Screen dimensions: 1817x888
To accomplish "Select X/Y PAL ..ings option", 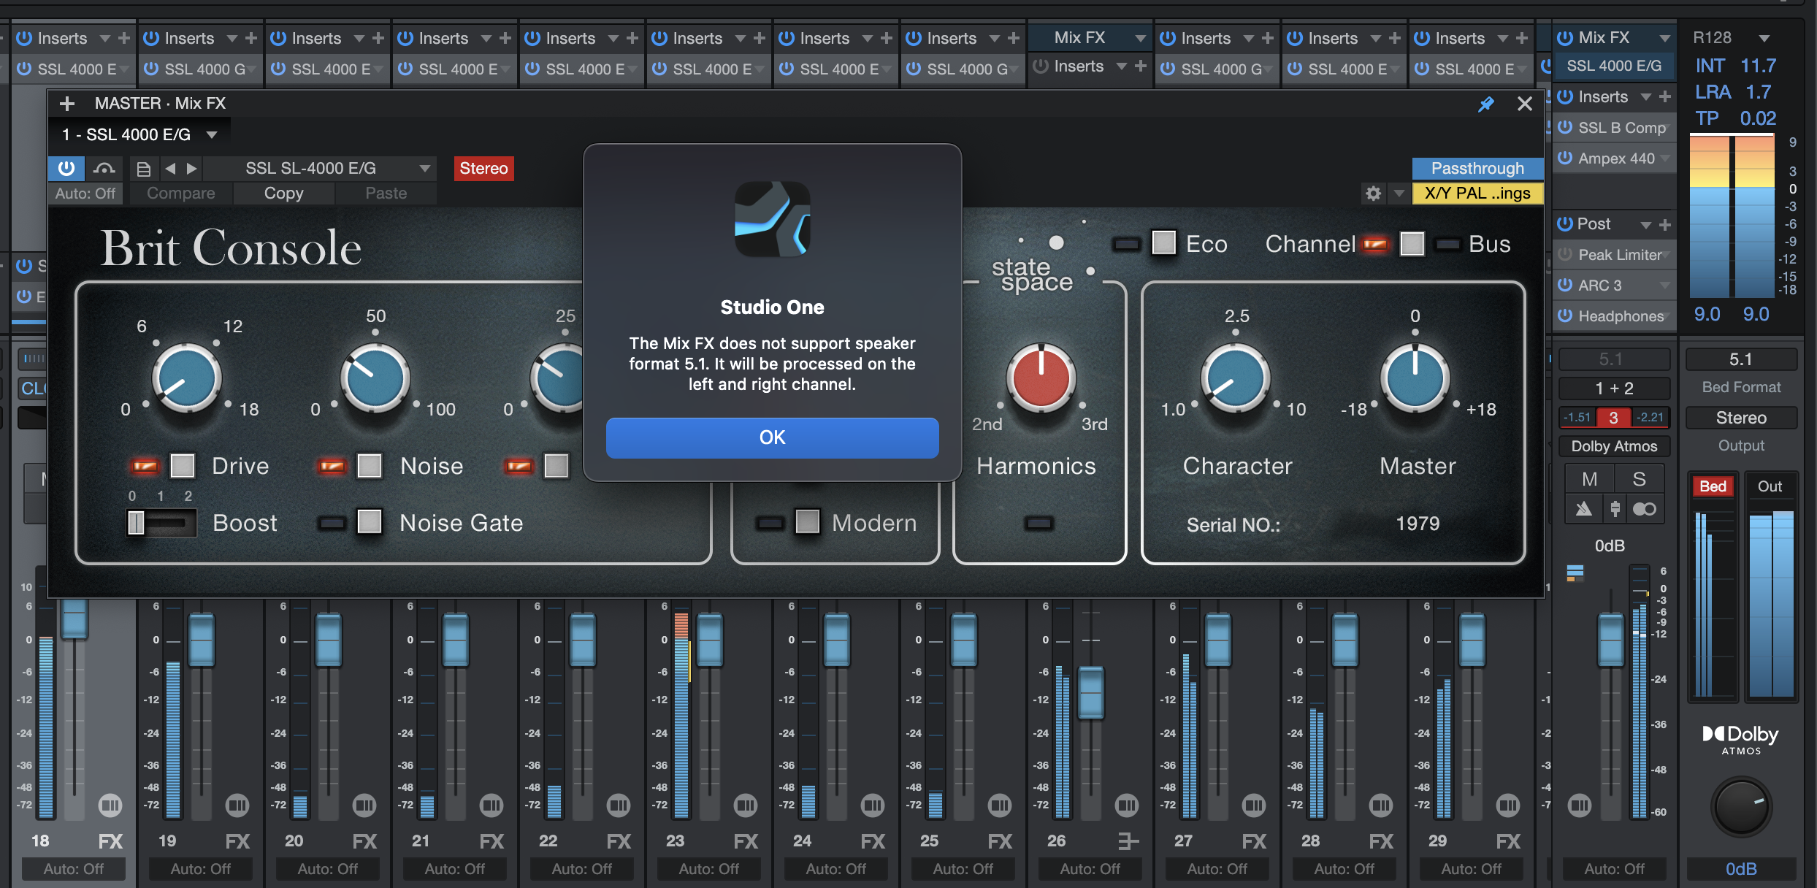I will (x=1477, y=194).
